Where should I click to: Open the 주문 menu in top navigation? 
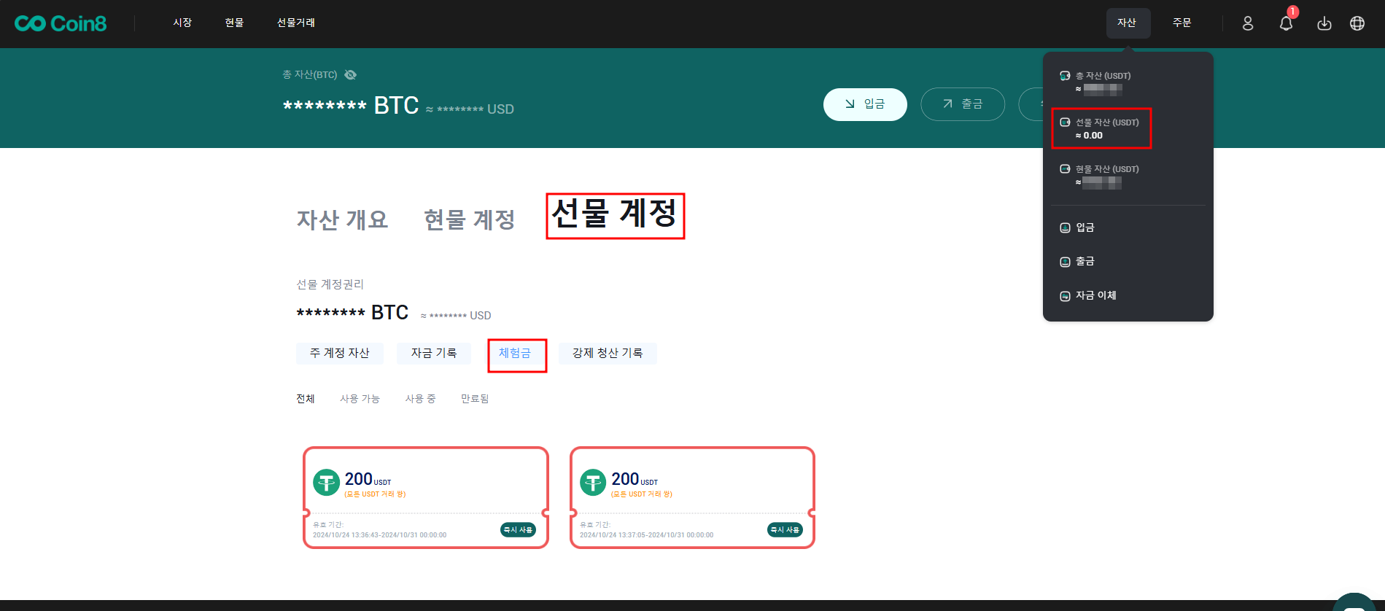(x=1182, y=23)
